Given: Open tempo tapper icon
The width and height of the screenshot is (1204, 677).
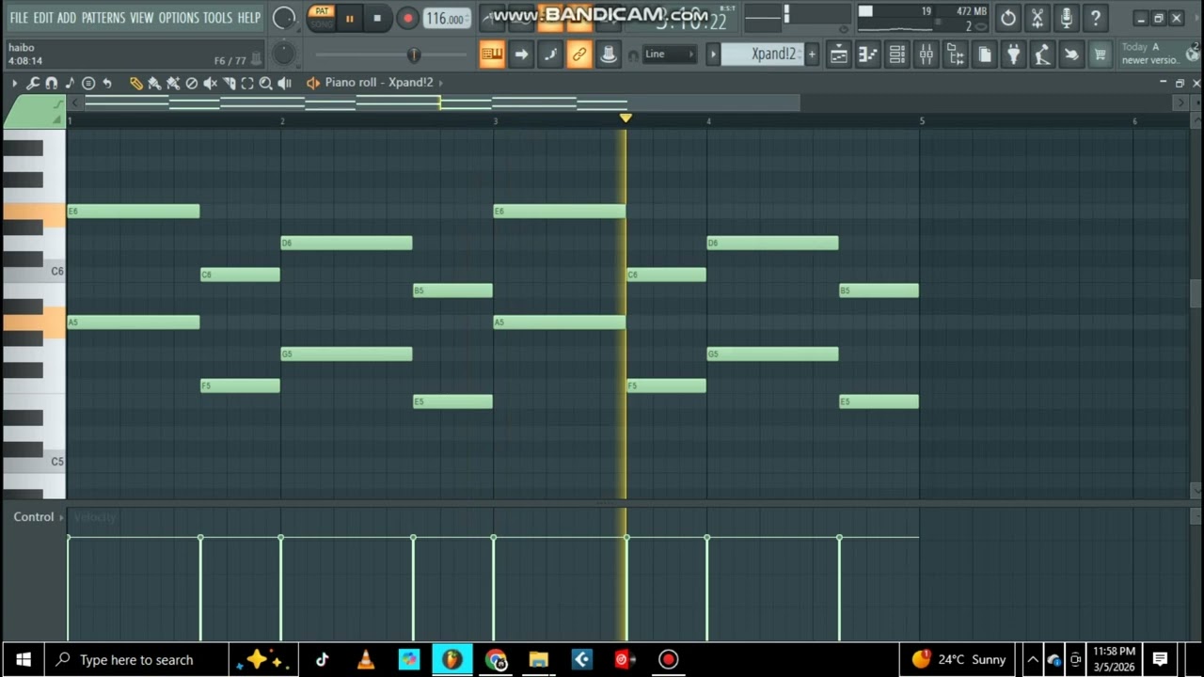Looking at the screenshot, I should [x=1042, y=55].
